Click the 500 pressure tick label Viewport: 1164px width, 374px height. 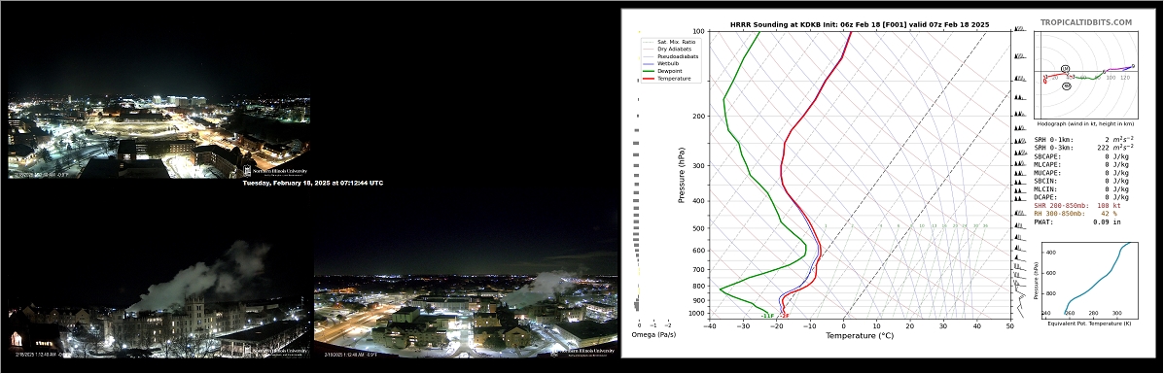[699, 228]
